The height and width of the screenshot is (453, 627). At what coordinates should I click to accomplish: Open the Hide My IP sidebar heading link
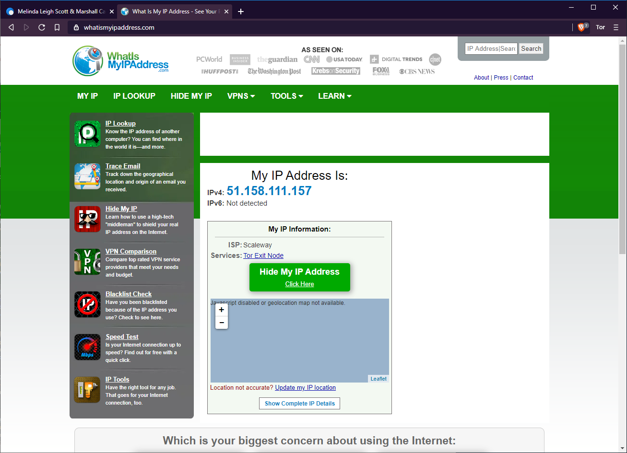click(x=121, y=209)
